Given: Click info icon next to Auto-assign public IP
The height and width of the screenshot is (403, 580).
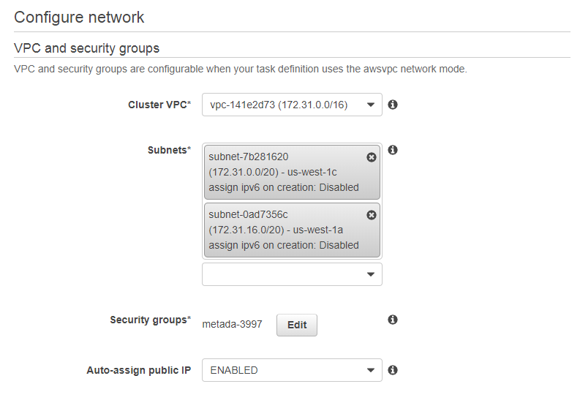Looking at the screenshot, I should click(x=393, y=370).
